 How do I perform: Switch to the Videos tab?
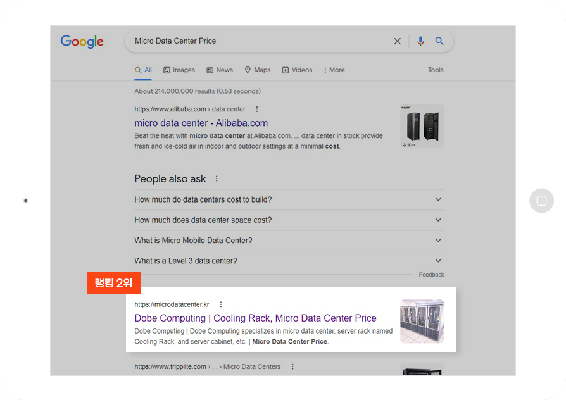click(x=297, y=70)
